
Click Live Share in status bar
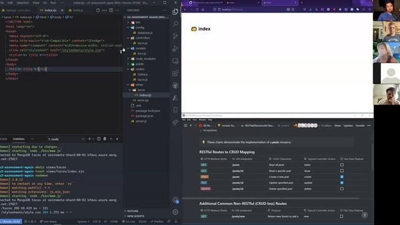tap(48, 221)
